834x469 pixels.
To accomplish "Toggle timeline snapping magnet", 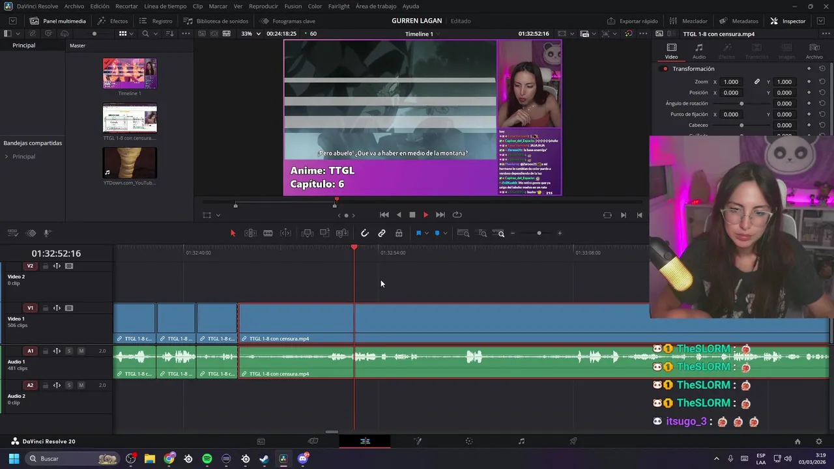I will point(365,233).
